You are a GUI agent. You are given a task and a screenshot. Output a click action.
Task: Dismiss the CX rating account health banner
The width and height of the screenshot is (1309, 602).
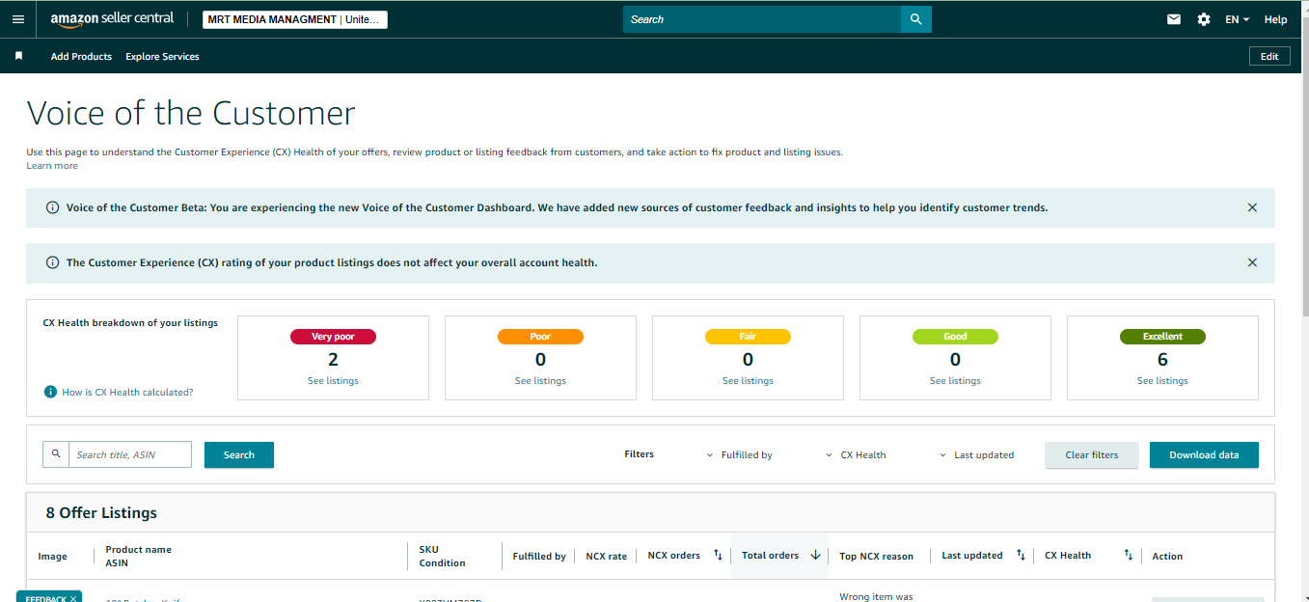(1252, 262)
